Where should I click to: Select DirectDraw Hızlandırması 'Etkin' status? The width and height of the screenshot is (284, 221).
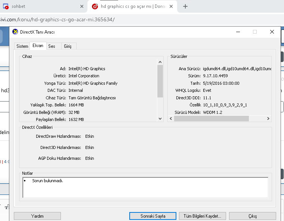pos(90,136)
